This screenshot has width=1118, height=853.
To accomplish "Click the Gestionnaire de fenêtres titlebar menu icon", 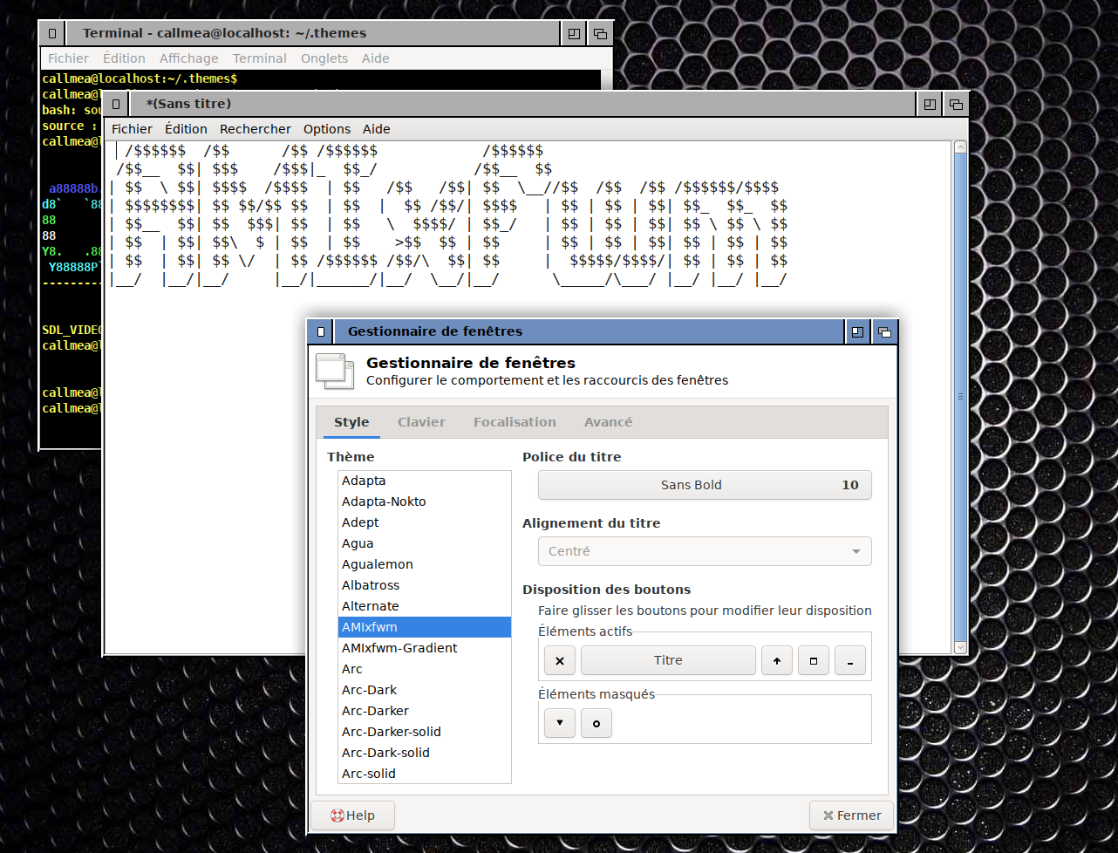I will 321,331.
